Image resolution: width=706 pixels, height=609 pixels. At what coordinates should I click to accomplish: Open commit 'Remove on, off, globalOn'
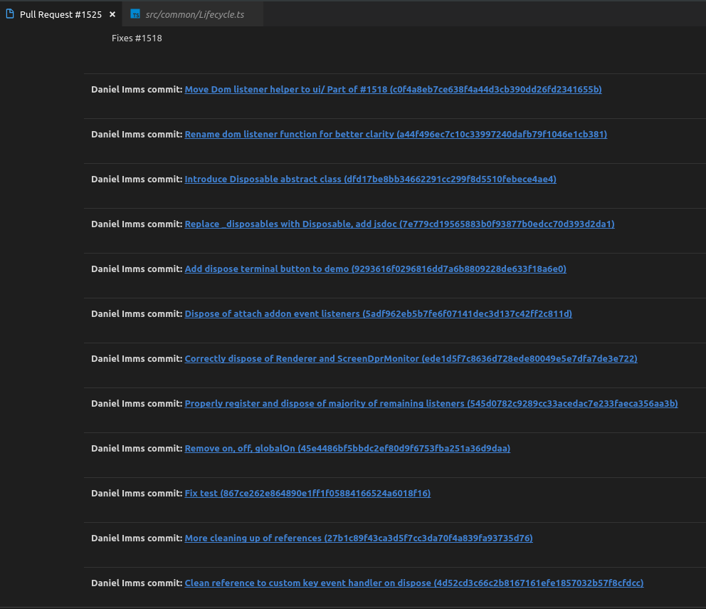coord(347,448)
